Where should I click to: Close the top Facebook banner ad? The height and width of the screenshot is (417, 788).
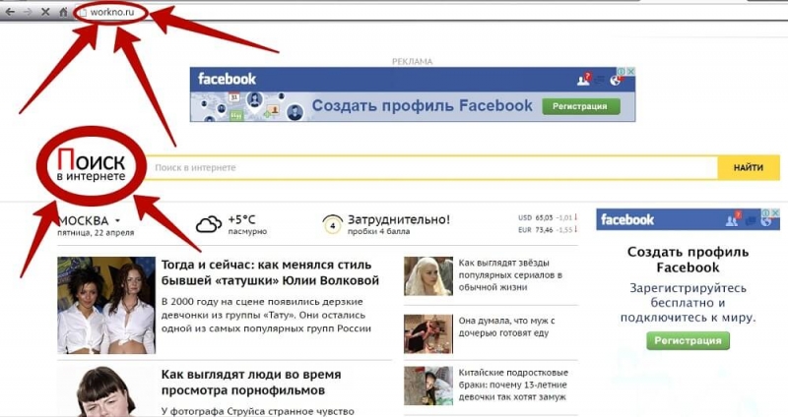click(x=630, y=72)
